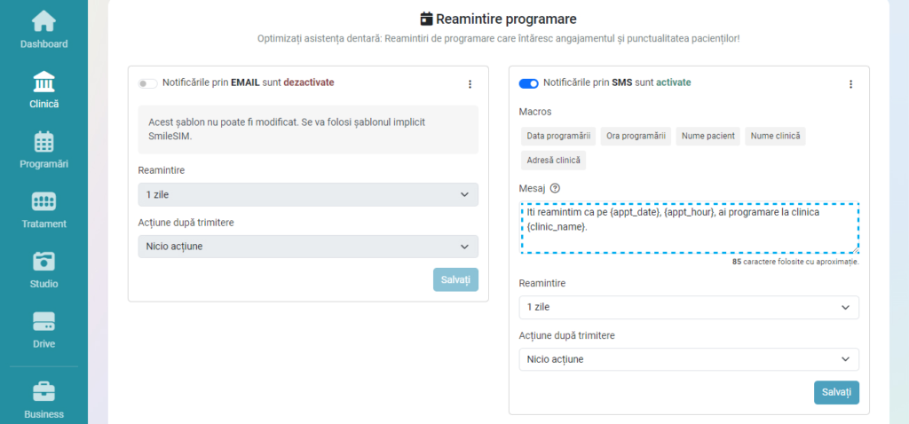Click the Drive storage icon
909x424 pixels.
click(43, 322)
